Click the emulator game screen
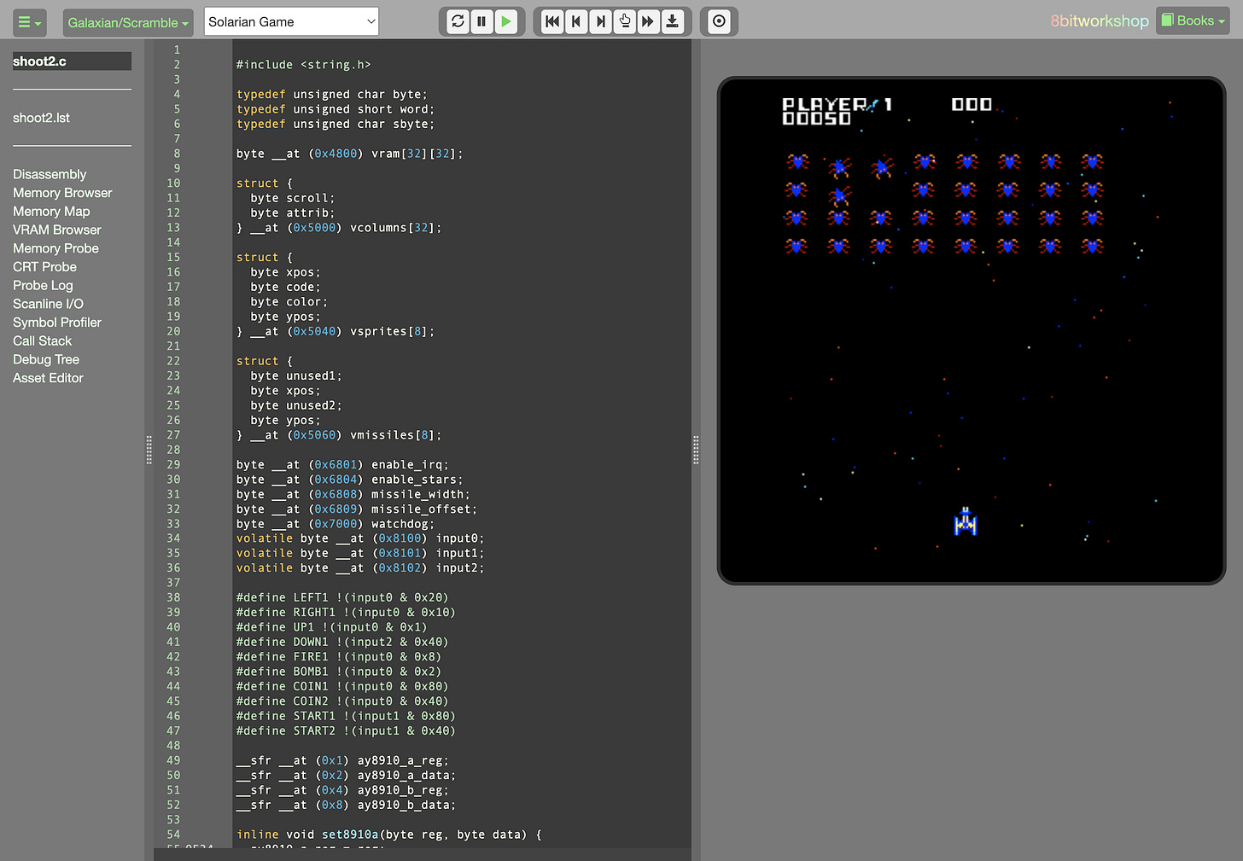This screenshot has height=861, width=1243. coord(972,331)
